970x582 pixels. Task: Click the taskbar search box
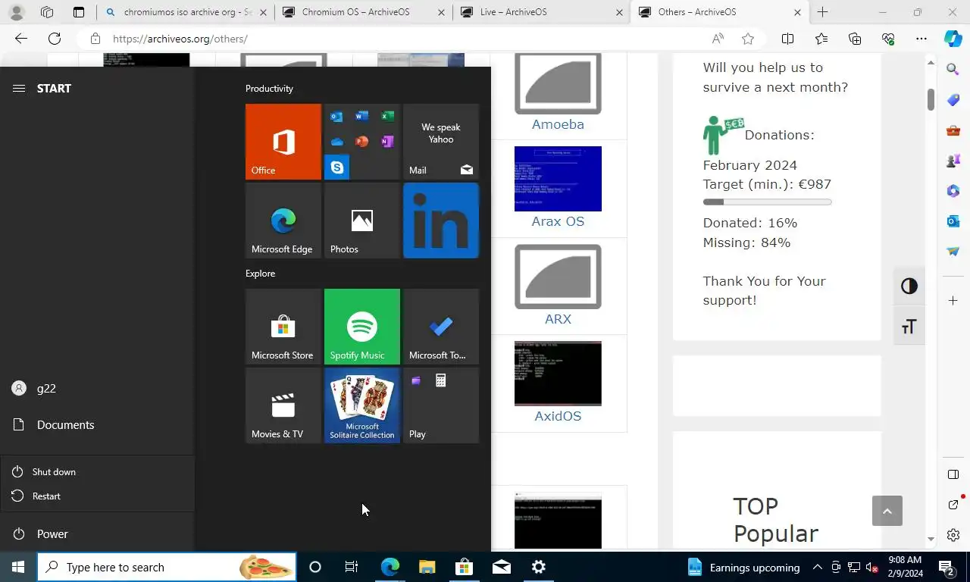[x=167, y=567]
